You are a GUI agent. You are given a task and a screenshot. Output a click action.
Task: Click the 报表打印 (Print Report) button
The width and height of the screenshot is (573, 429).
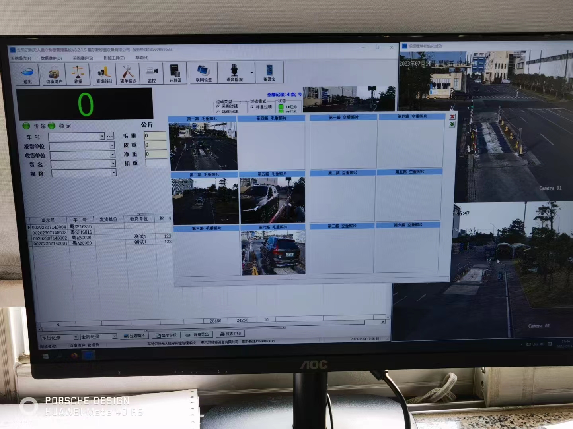click(230, 334)
